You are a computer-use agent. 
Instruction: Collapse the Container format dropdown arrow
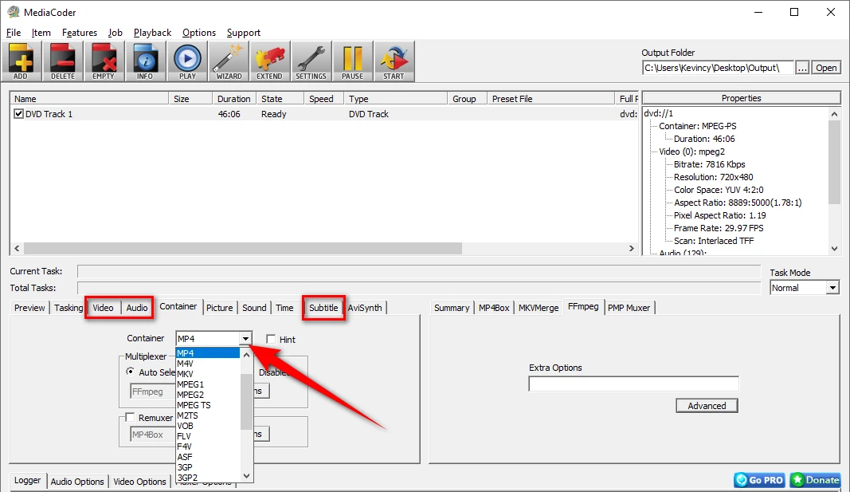[x=245, y=338]
